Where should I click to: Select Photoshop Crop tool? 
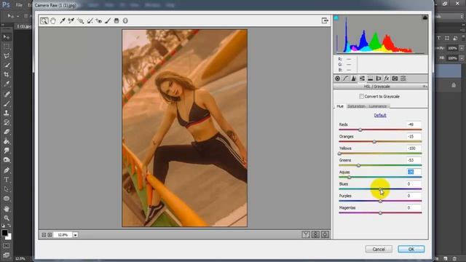pyautogui.click(x=7, y=74)
